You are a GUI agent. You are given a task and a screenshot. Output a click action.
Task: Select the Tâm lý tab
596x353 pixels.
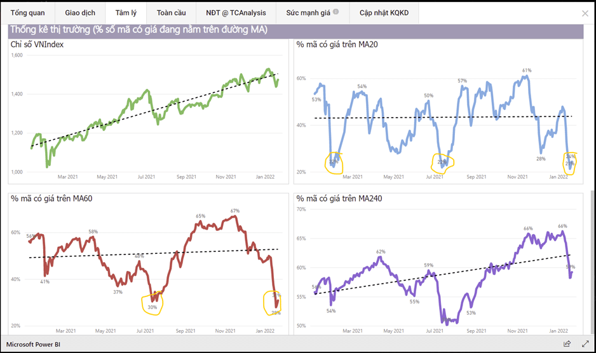pos(126,13)
